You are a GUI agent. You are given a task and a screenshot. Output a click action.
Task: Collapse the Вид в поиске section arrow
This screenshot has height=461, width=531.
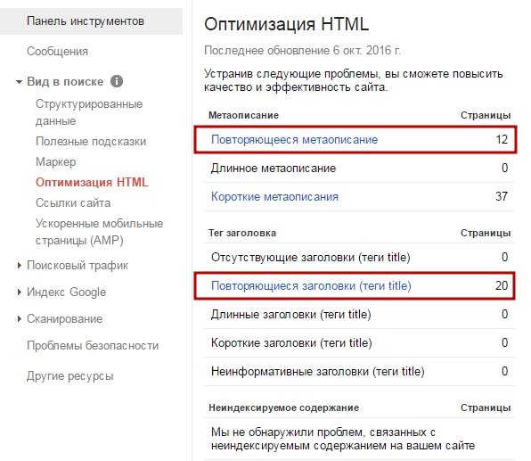tap(20, 82)
